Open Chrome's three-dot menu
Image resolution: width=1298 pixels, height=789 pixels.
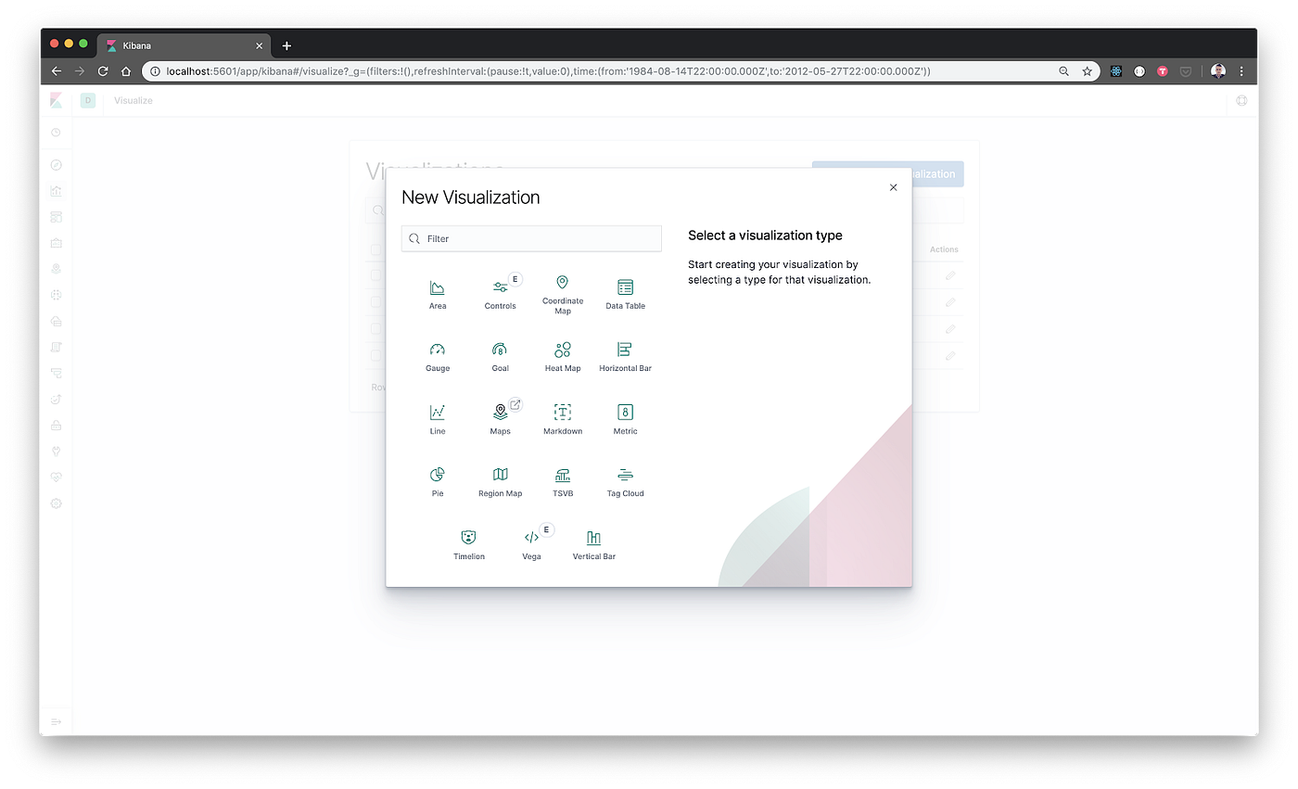[1241, 71]
